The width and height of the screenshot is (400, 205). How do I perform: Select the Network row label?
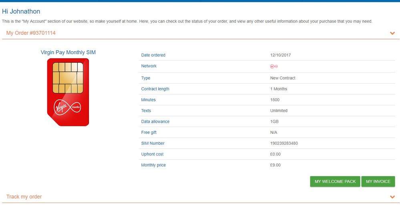tap(149, 66)
